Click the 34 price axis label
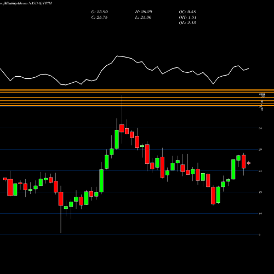The height and width of the screenshot is (274, 274). tap(260, 128)
